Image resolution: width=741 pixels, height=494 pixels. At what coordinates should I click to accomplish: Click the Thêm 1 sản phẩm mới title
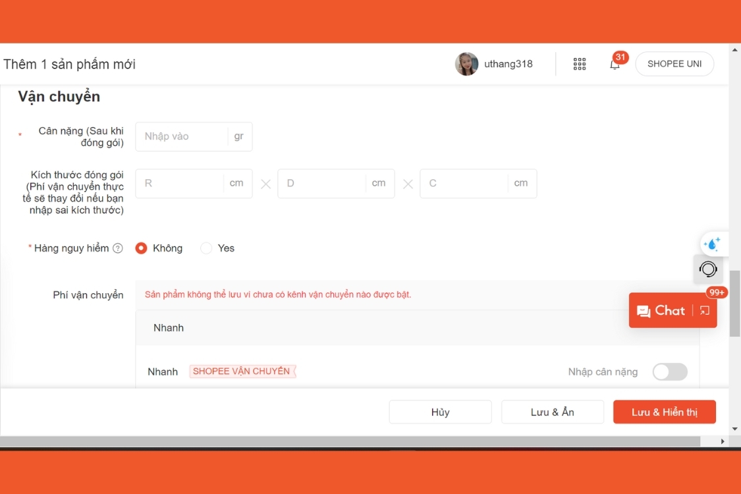coord(69,65)
